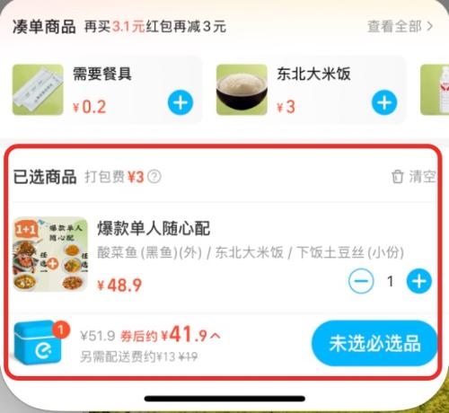Viewport: 449px width, 413px height.
Task: Tap the 另需配送费约¥13 delivery fee note
Action: pos(138,356)
